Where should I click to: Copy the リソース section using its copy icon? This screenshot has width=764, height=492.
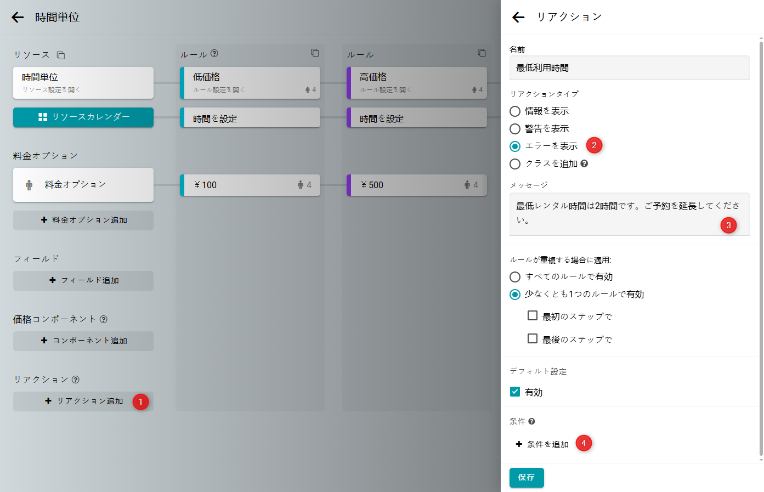(x=61, y=55)
